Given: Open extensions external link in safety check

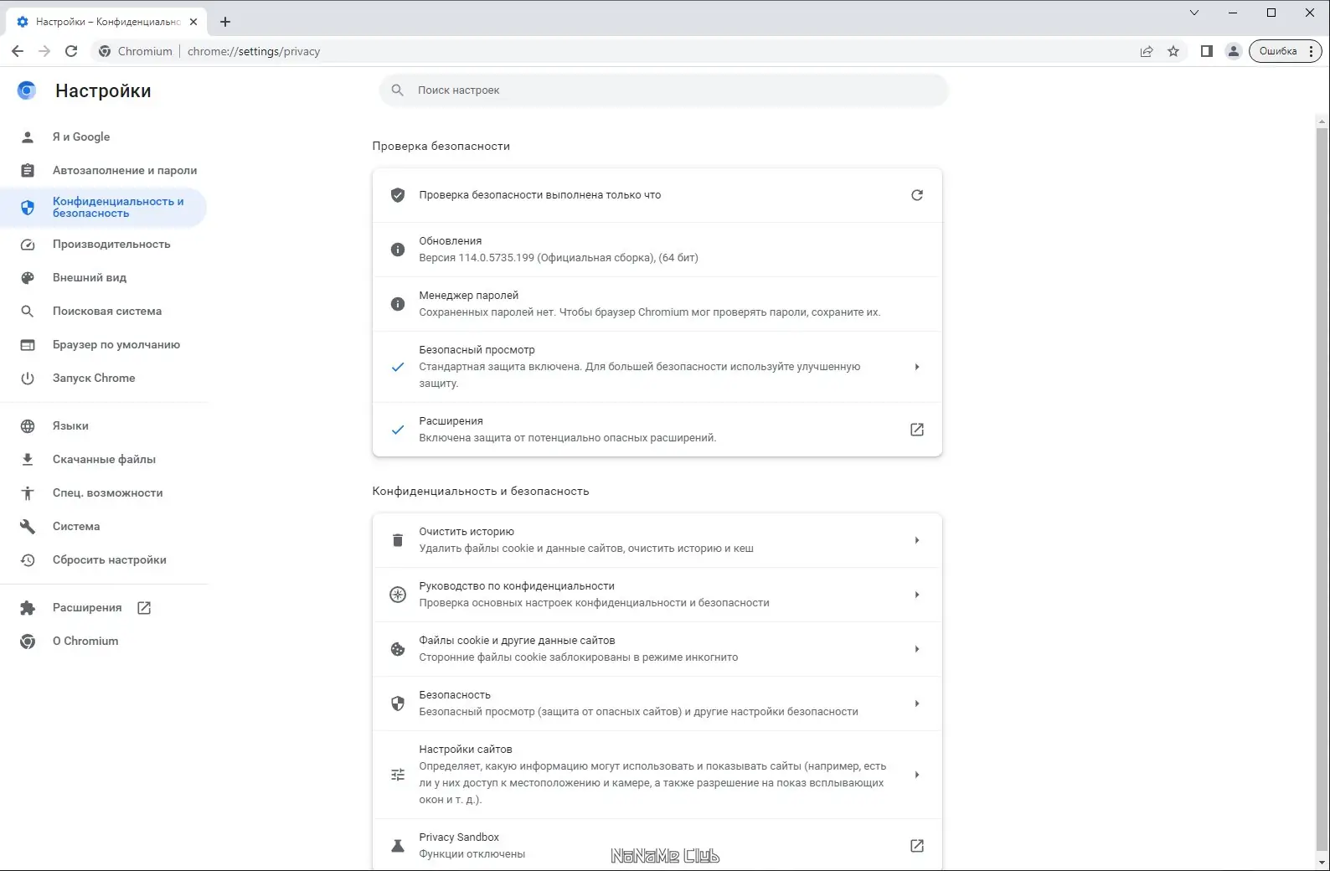Looking at the screenshot, I should [917, 430].
